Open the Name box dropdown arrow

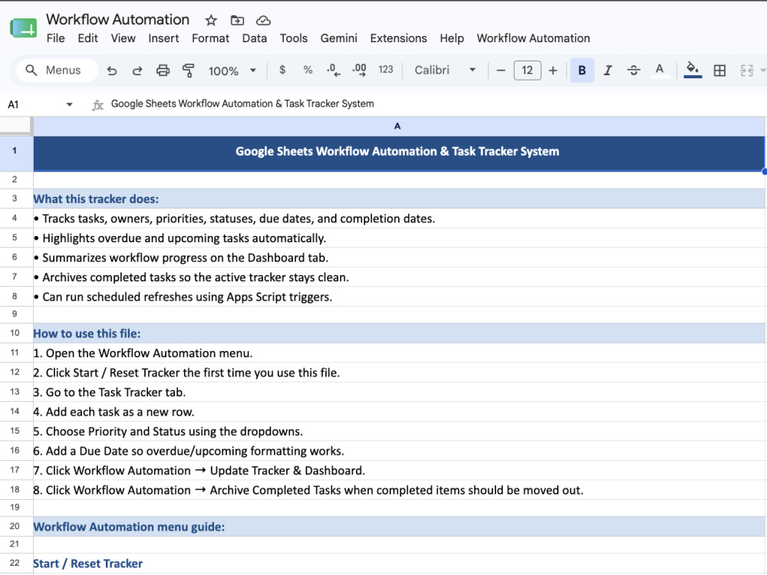70,104
